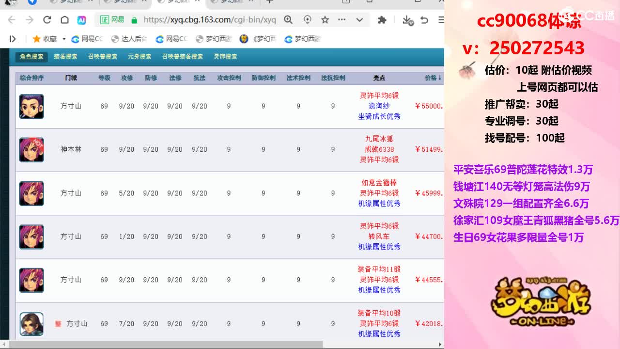Screen dimensions: 620x349
Task: Click the price ¥51499 cell
Action: coord(429,149)
